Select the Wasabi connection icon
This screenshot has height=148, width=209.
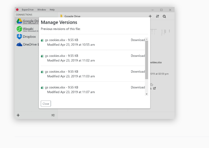click(x=19, y=29)
